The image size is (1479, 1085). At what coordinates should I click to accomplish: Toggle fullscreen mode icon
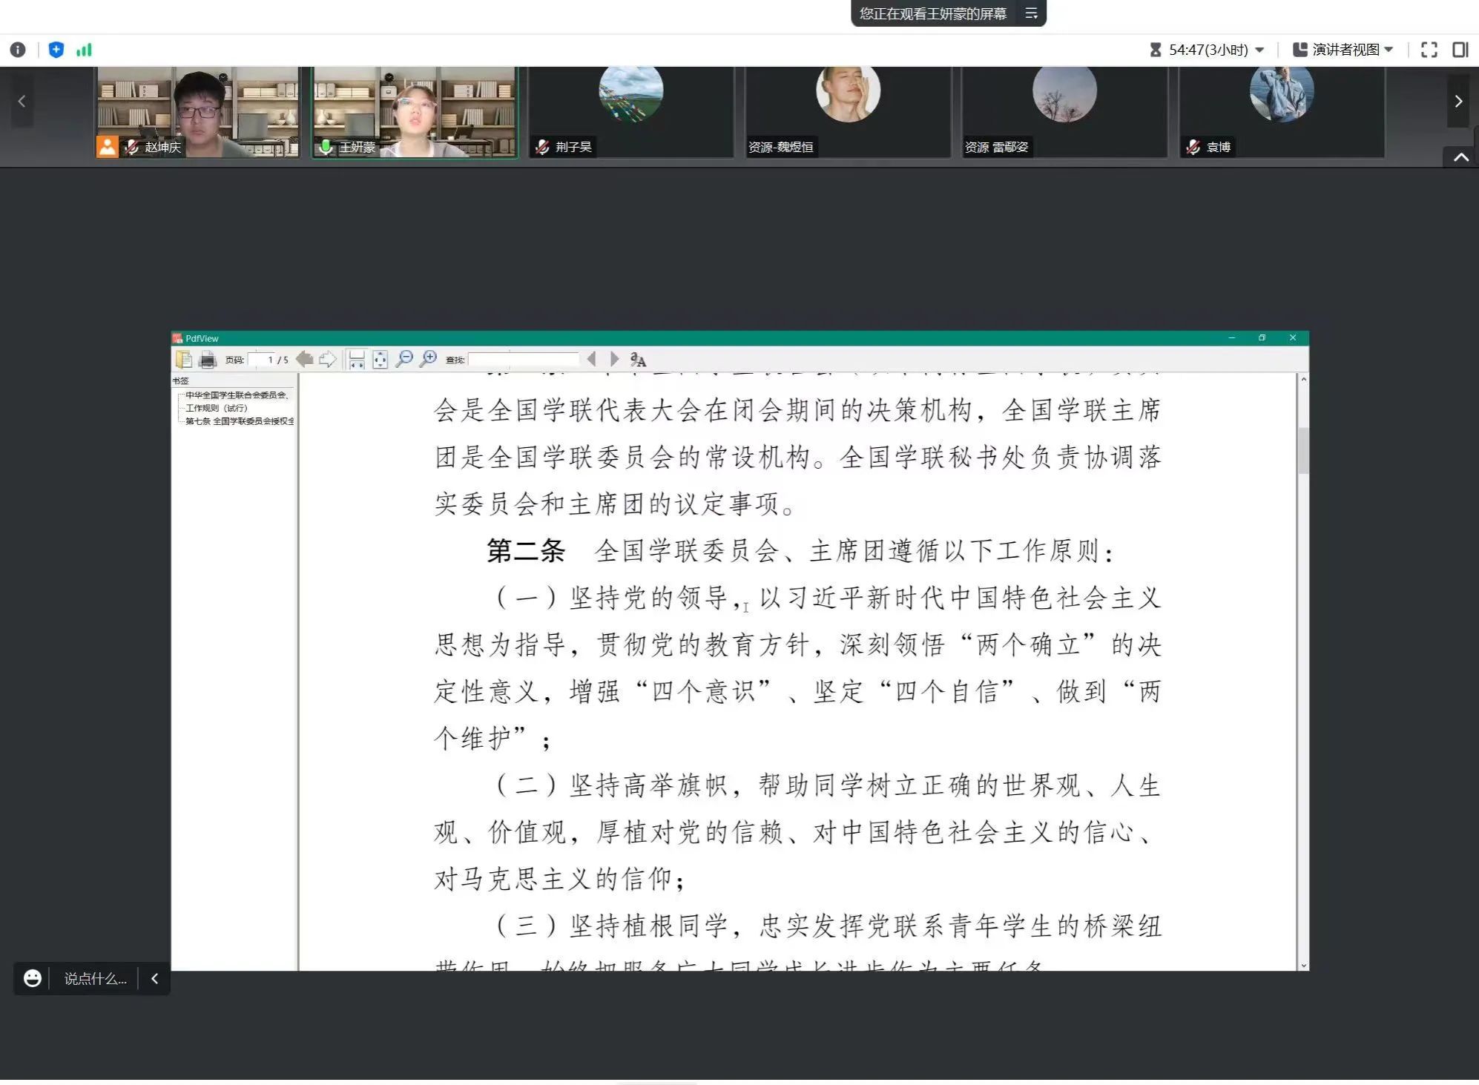point(1429,50)
